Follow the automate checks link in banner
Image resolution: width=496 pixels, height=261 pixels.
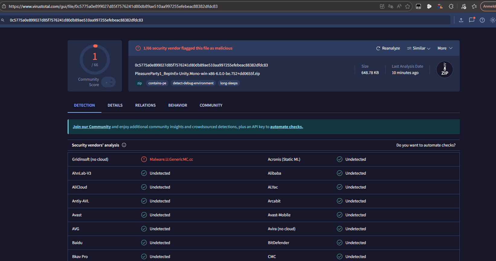[x=286, y=127]
